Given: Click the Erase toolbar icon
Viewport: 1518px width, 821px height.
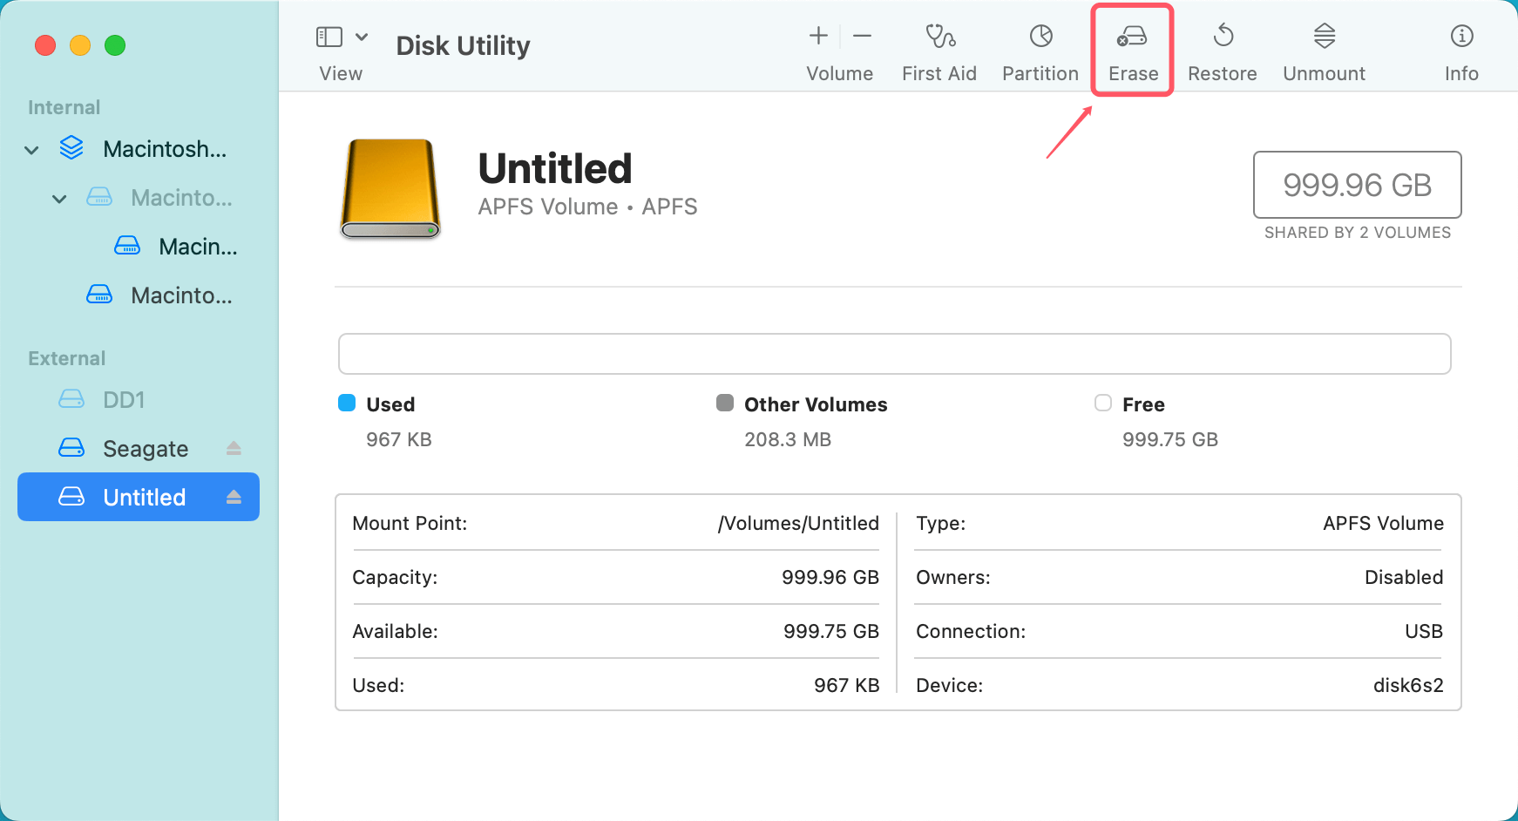Looking at the screenshot, I should pyautogui.click(x=1132, y=37).
